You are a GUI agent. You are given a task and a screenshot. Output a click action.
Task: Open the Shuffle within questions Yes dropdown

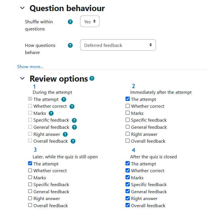tap(90, 21)
